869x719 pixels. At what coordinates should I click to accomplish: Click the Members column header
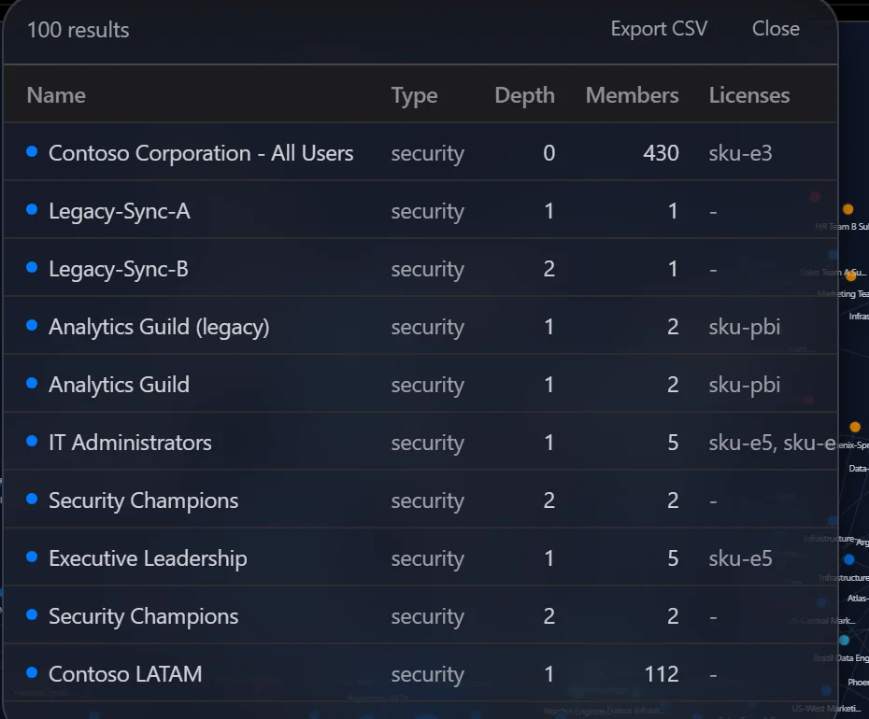[x=632, y=95]
